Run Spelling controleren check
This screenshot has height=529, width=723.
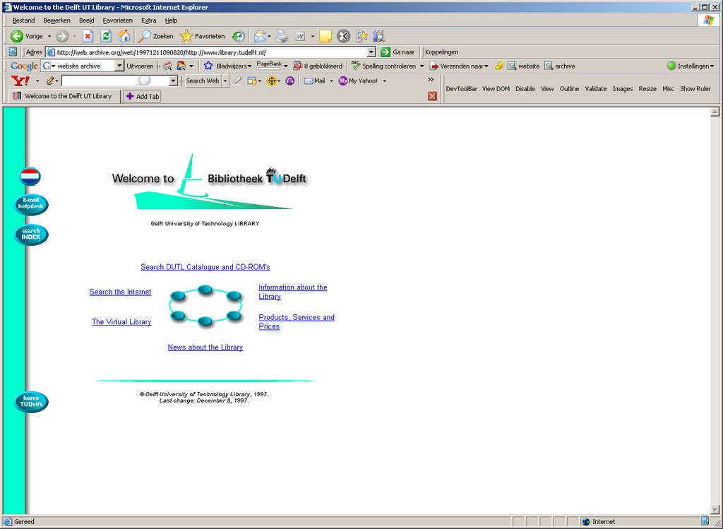pyautogui.click(x=383, y=66)
